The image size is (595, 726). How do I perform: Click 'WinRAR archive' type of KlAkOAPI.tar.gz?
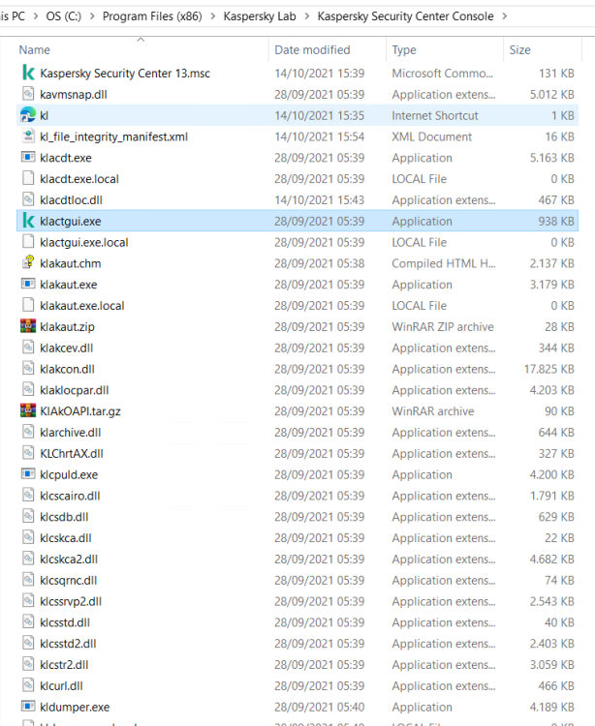433,411
